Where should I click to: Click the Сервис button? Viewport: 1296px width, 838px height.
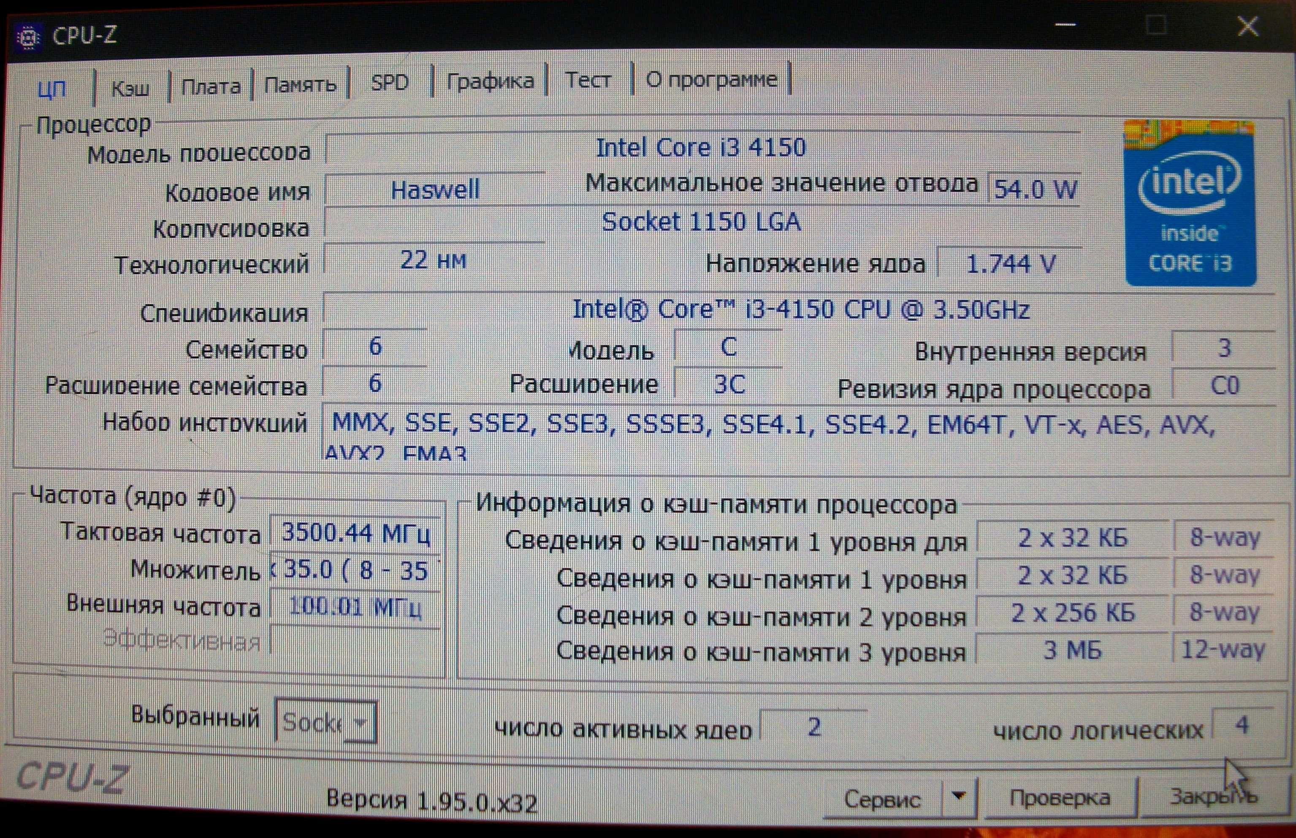pyautogui.click(x=882, y=799)
